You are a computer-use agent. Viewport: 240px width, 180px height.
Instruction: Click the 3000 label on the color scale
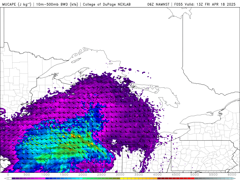tap(120, 175)
